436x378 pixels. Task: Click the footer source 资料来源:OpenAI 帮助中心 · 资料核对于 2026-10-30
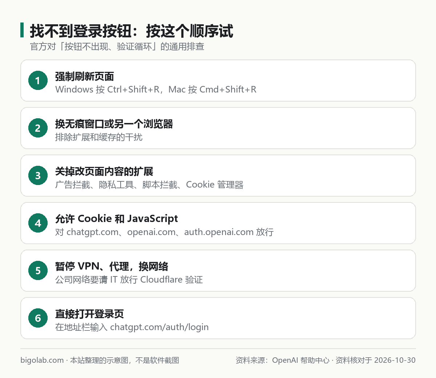[x=326, y=360]
